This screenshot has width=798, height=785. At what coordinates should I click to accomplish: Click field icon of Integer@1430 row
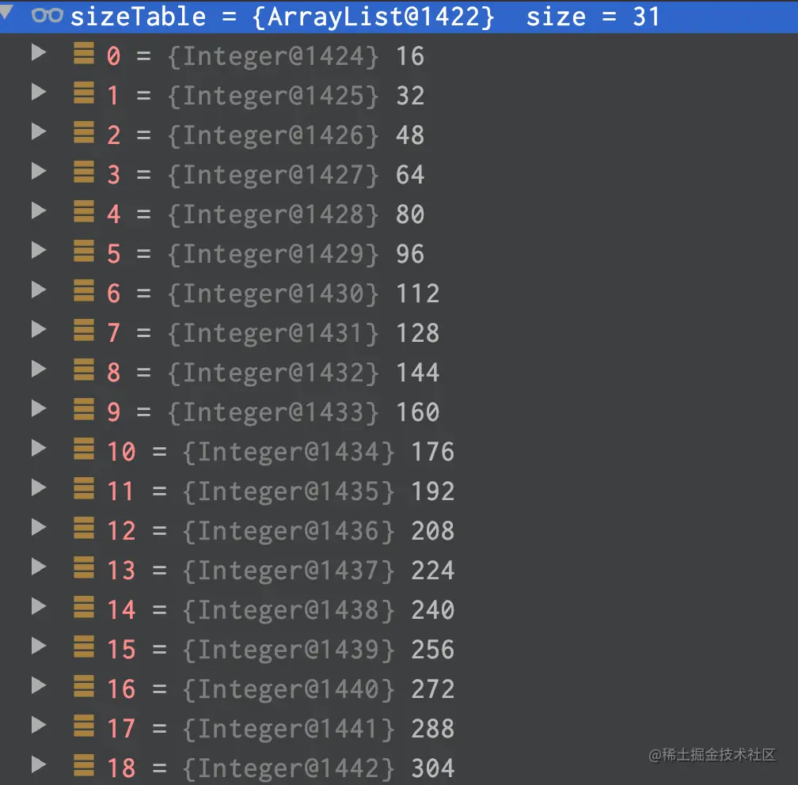(x=84, y=290)
